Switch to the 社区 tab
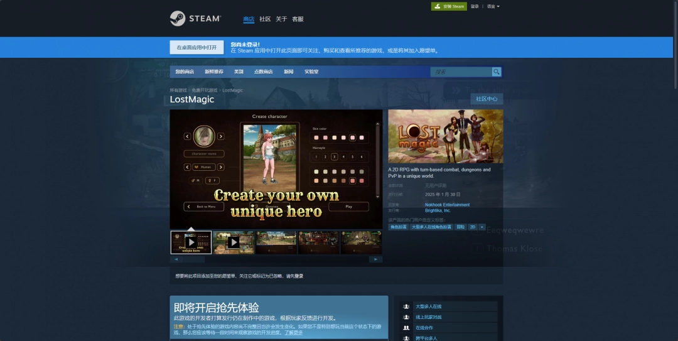The width and height of the screenshot is (678, 341). coord(265,19)
